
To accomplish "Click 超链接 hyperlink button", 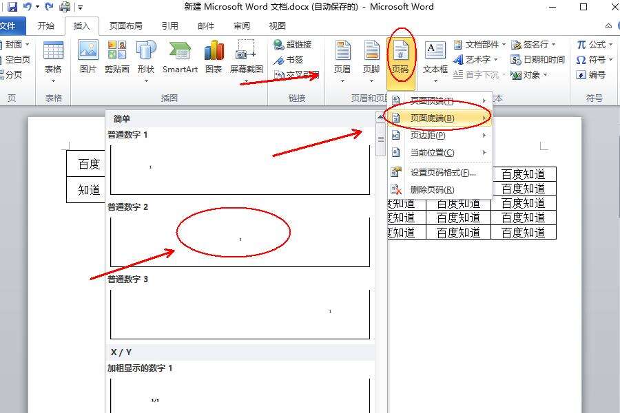I will point(293,44).
